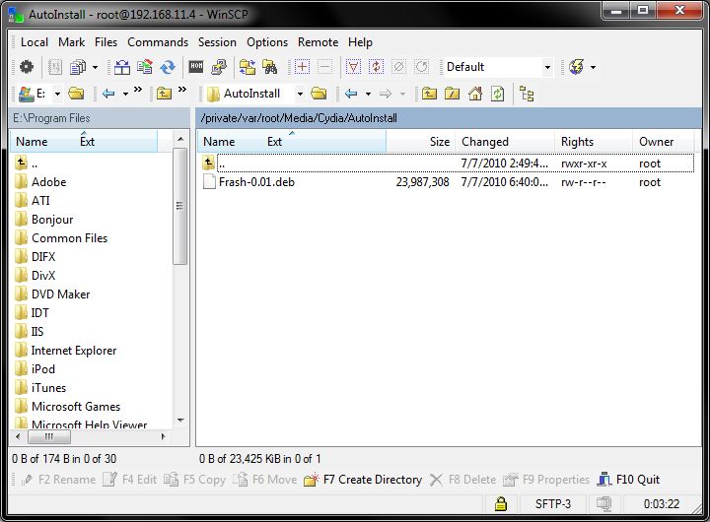The width and height of the screenshot is (710, 522).
Task: Click the Synchronize Browsing folders icon
Action: point(248,67)
